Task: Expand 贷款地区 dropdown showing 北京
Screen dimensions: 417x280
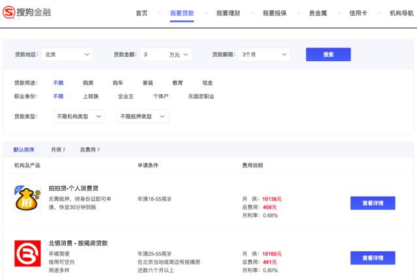Action: (x=67, y=55)
